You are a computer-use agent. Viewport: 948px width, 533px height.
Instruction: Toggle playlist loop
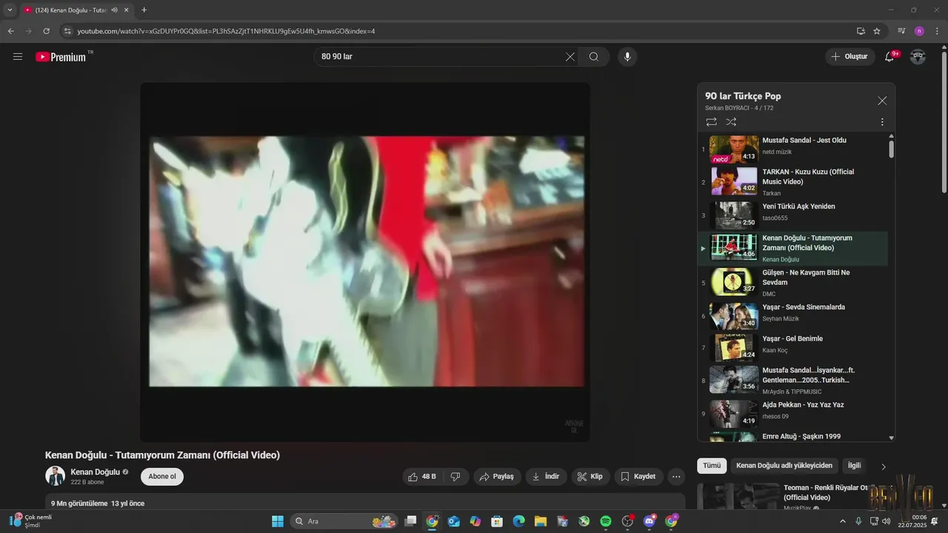[x=711, y=121]
